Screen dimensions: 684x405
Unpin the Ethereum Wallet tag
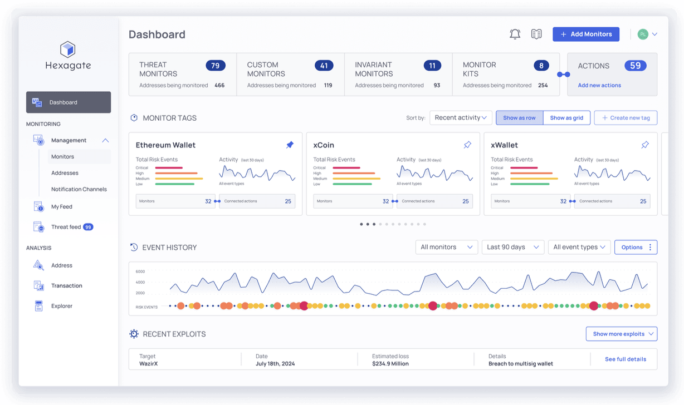pos(290,145)
